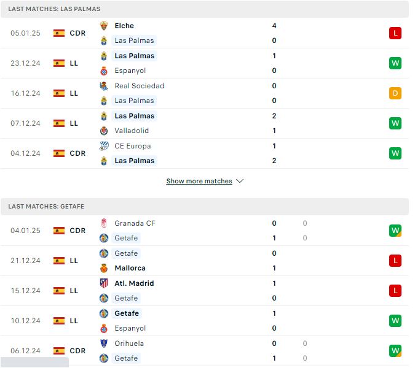
Task: Click CDR competition label on 04.12.24
Action: 77,153
